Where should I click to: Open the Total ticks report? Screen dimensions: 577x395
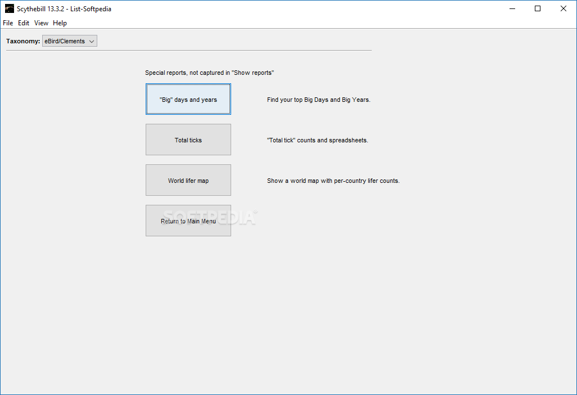(x=188, y=140)
